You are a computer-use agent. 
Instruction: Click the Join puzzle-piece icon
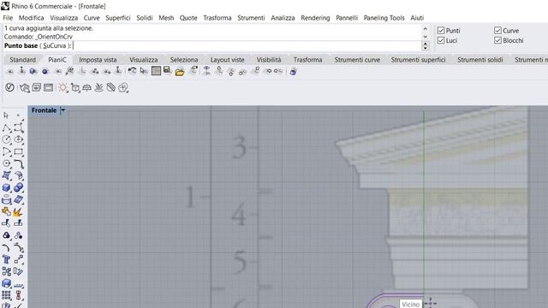click(6, 211)
